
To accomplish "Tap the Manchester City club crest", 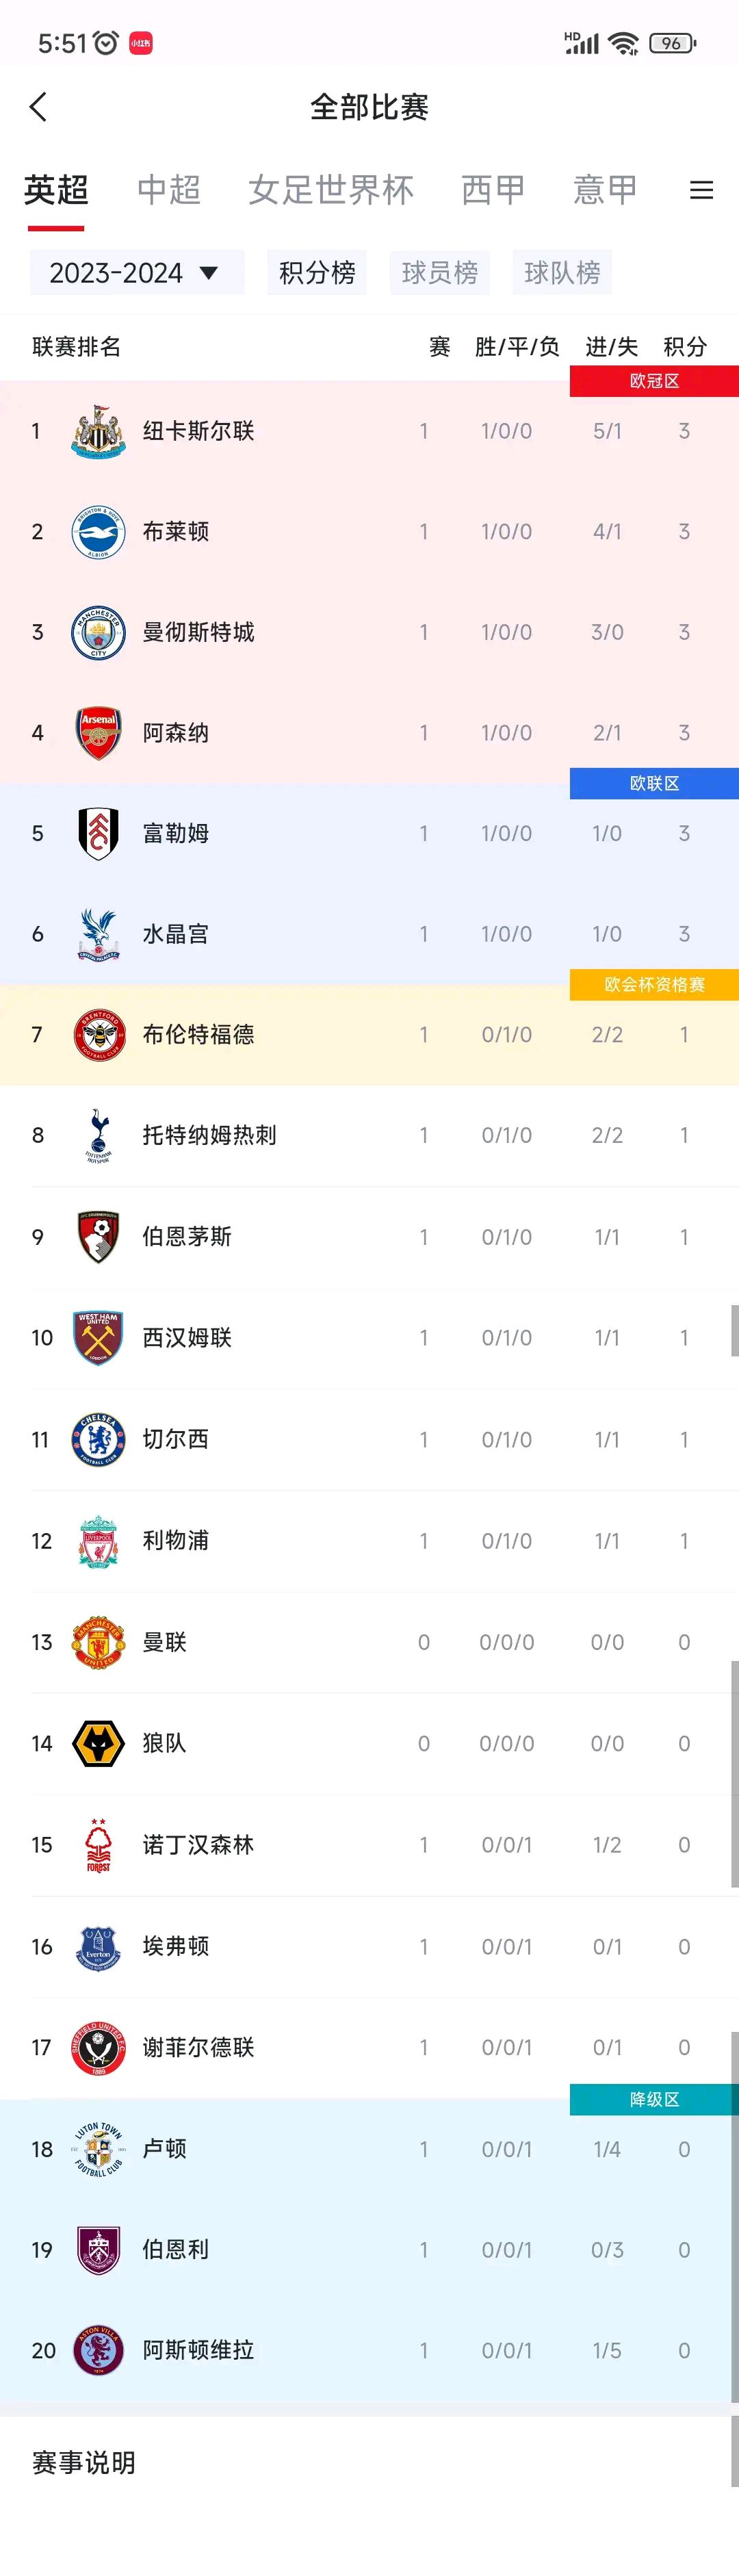I will (x=98, y=632).
